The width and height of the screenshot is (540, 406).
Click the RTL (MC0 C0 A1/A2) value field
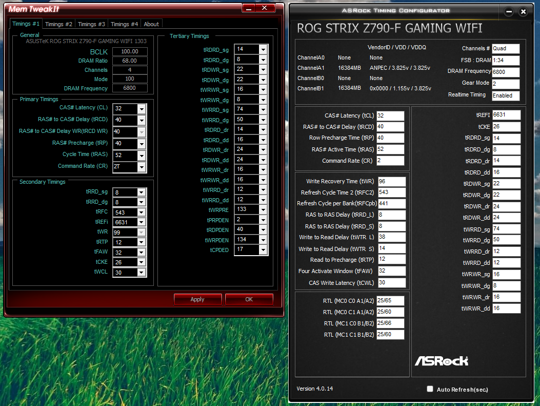coord(390,301)
